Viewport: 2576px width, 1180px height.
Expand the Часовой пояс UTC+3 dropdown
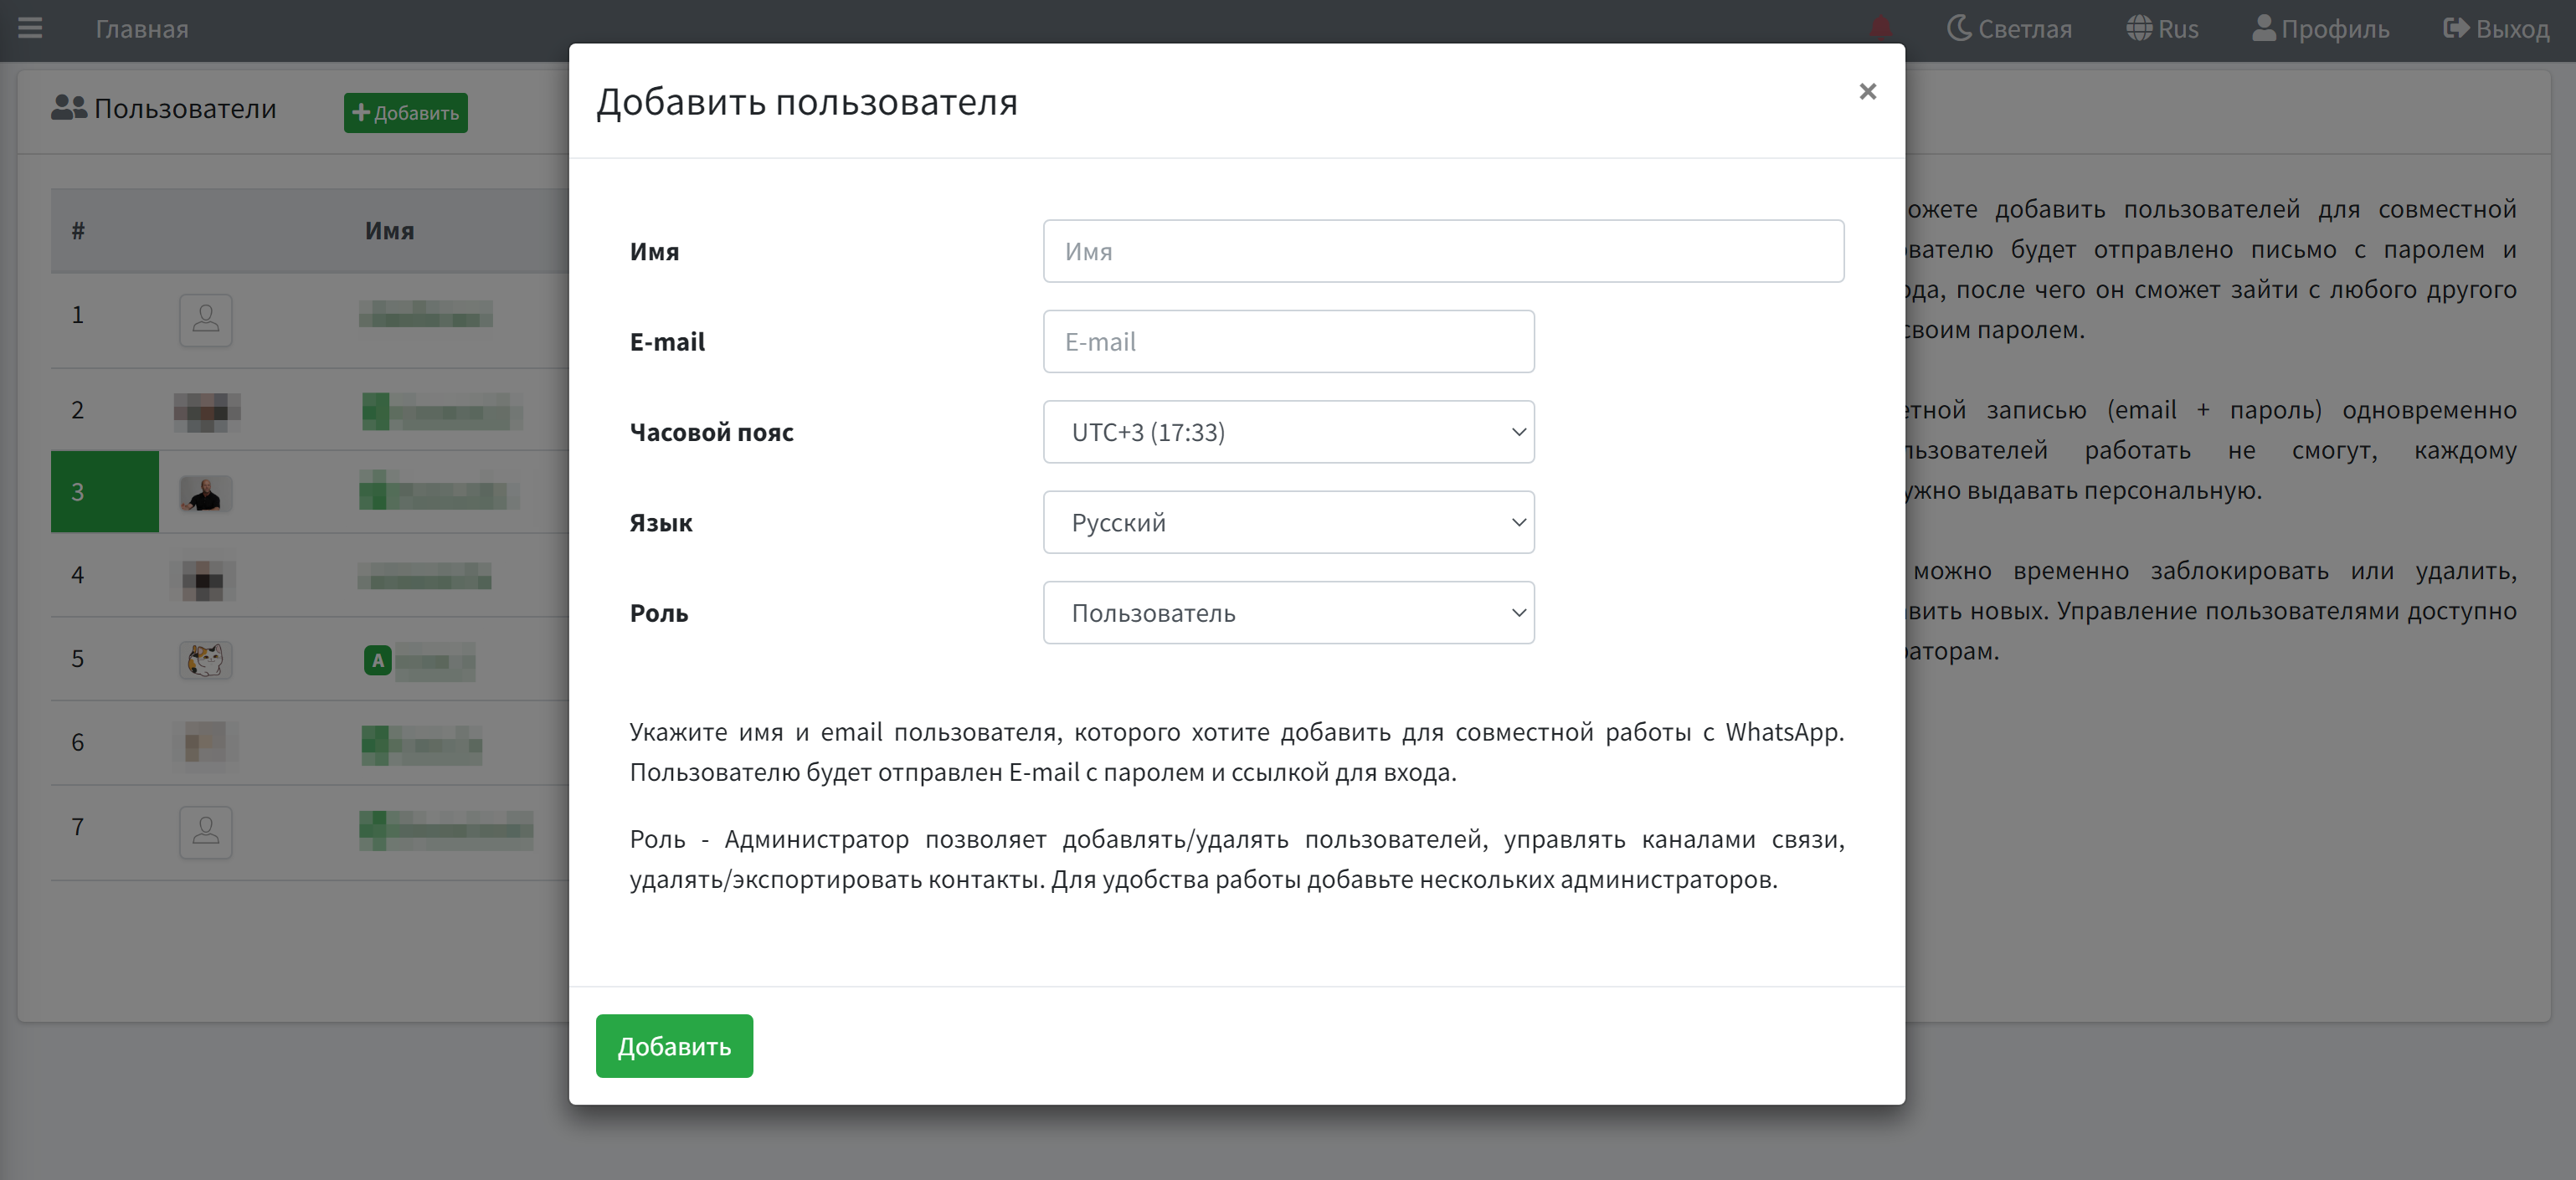pyautogui.click(x=1288, y=432)
